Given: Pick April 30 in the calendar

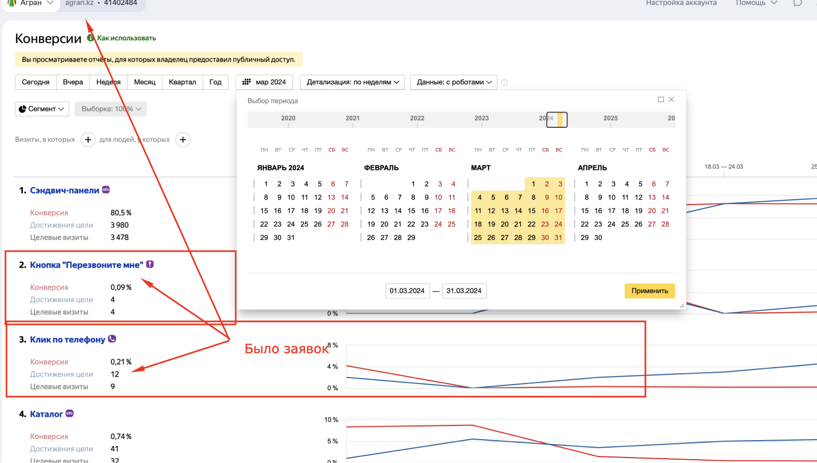Looking at the screenshot, I should pyautogui.click(x=598, y=238).
